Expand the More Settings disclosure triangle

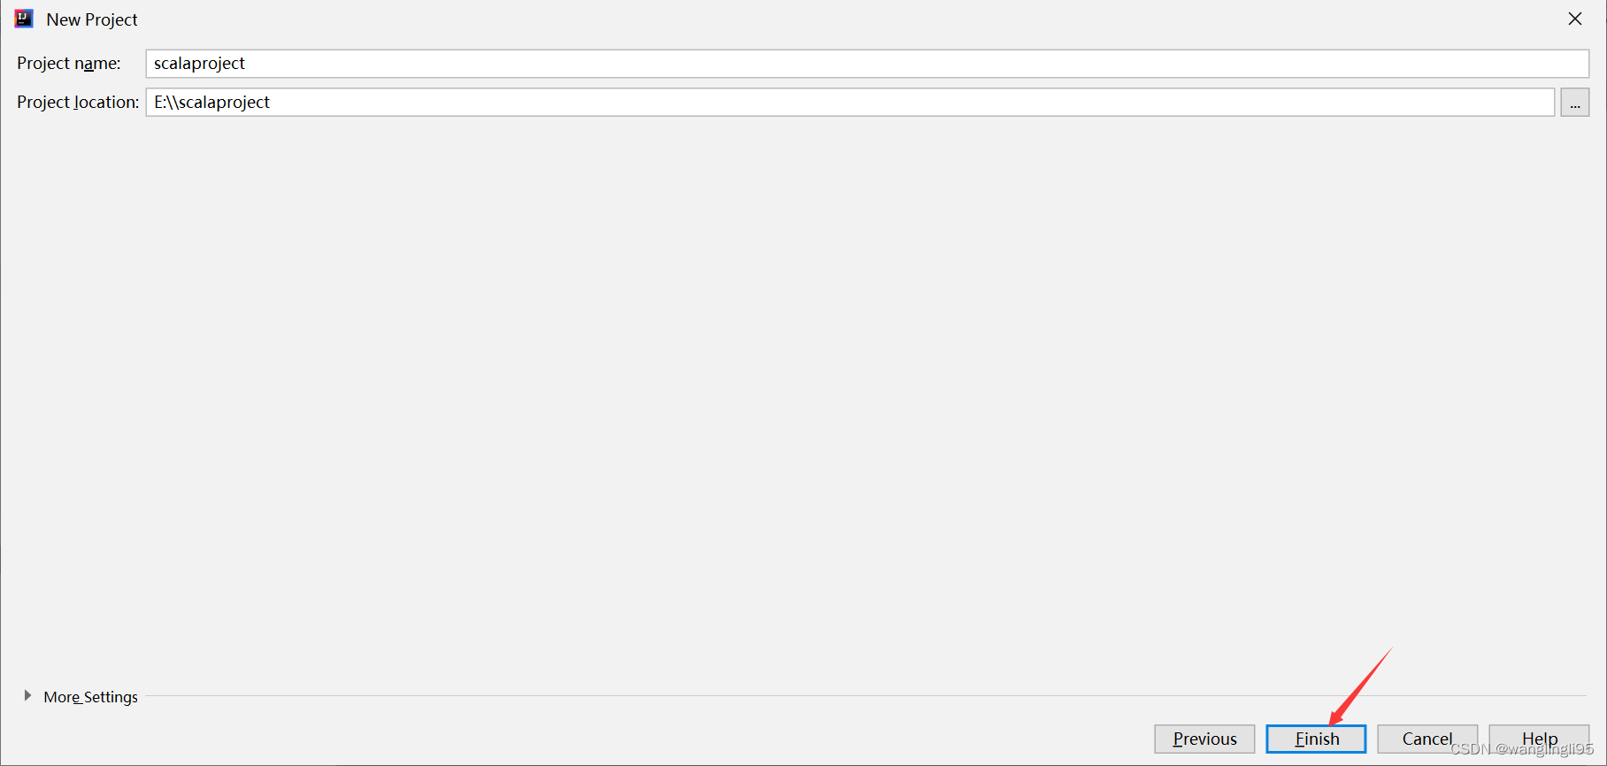[x=27, y=696]
